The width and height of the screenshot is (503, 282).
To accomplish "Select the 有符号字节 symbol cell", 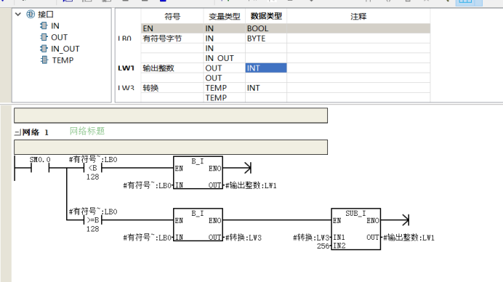I will 172,39.
